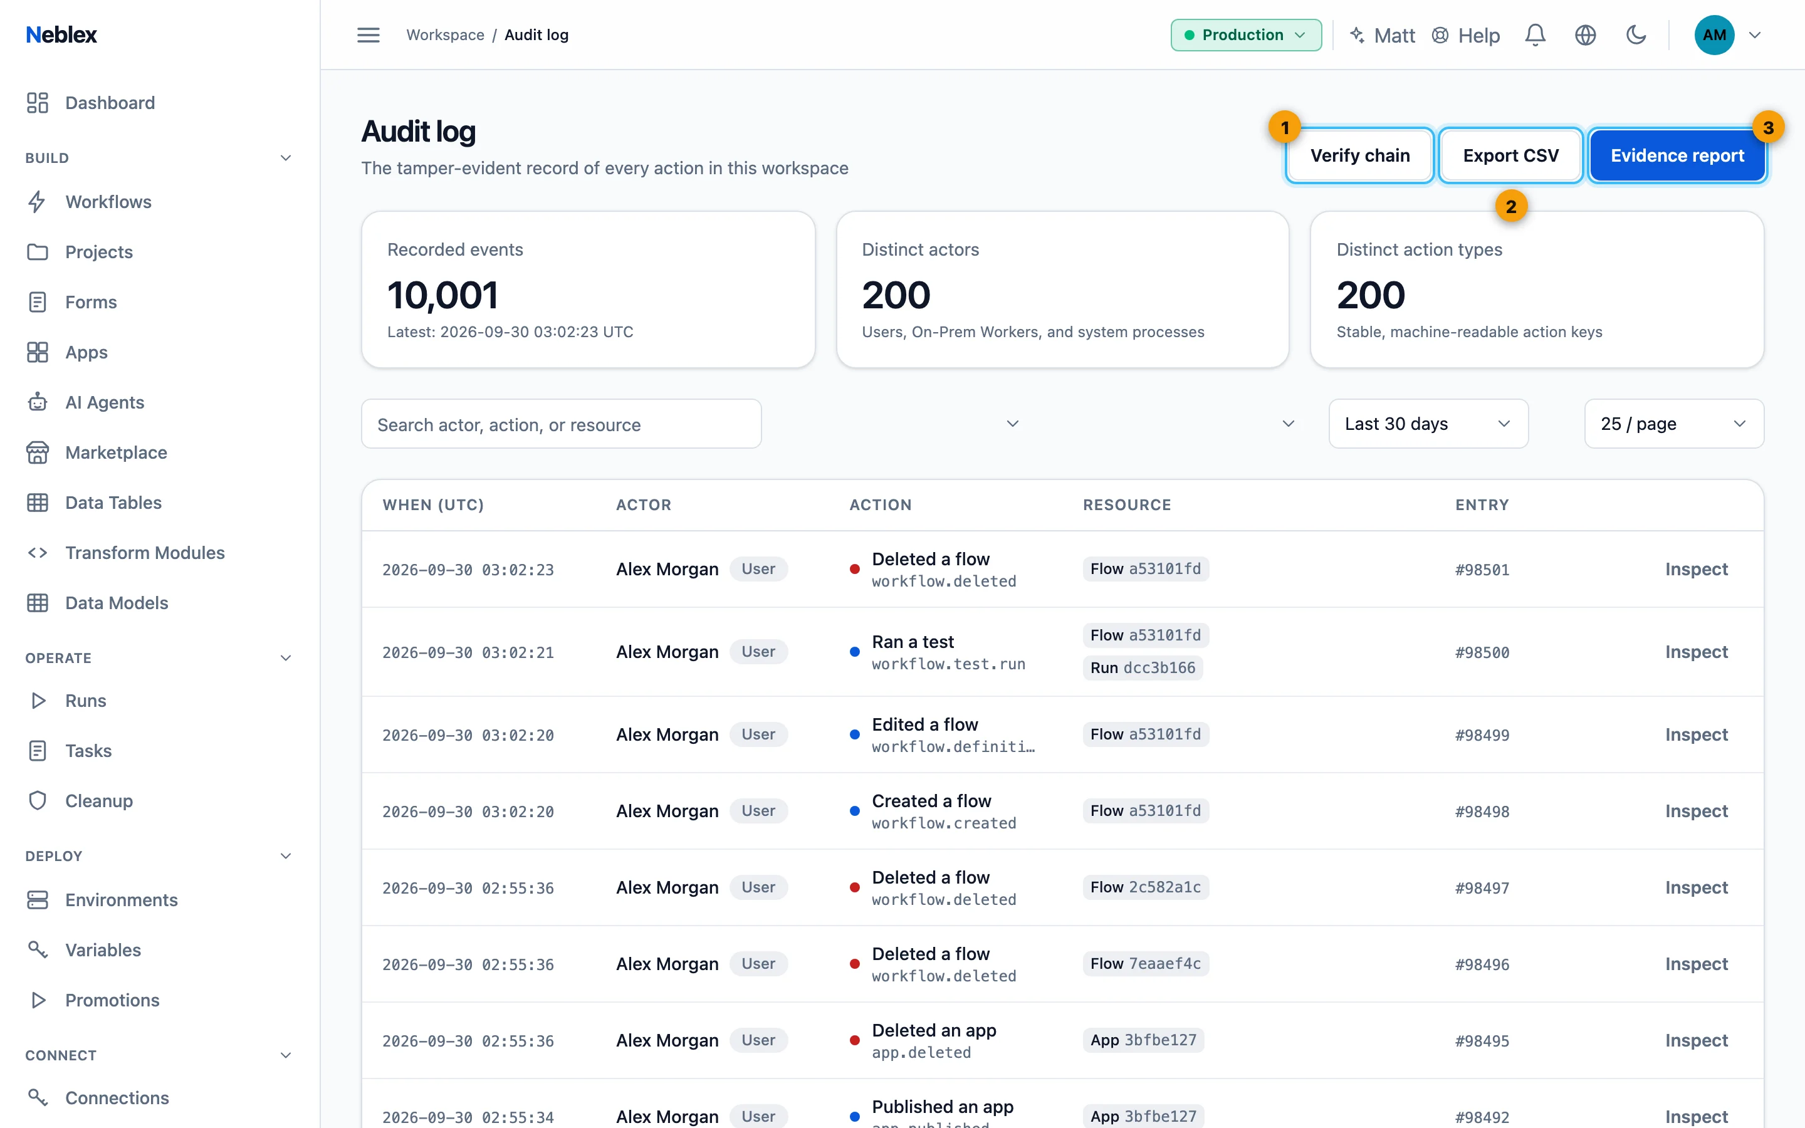Click the Run dcc3b166 resource tag
The width and height of the screenshot is (1805, 1128).
[x=1143, y=667]
